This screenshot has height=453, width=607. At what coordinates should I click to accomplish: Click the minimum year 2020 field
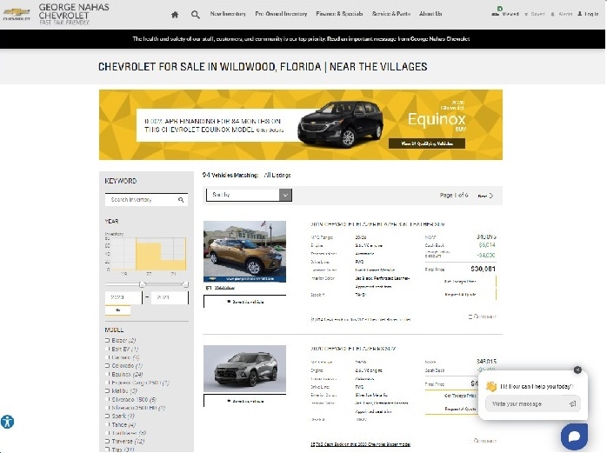click(123, 297)
